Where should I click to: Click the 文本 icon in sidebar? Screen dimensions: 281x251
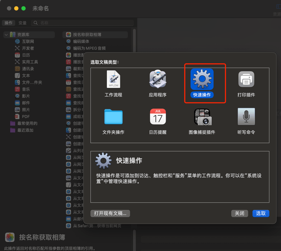coord(17,76)
